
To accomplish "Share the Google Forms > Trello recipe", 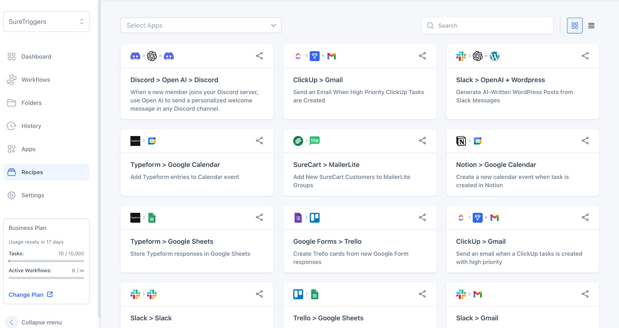I will coord(422,217).
